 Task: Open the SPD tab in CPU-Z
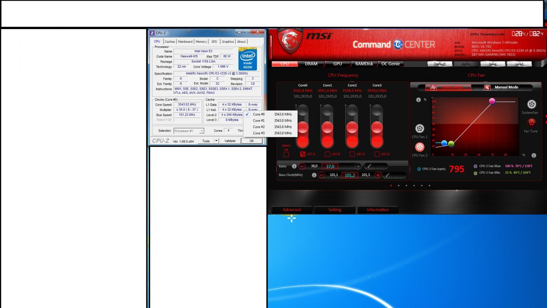point(214,42)
